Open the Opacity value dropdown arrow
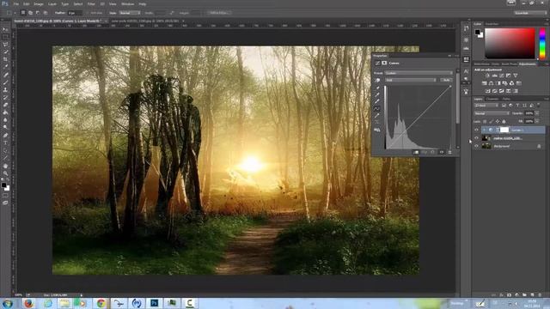 pos(537,113)
